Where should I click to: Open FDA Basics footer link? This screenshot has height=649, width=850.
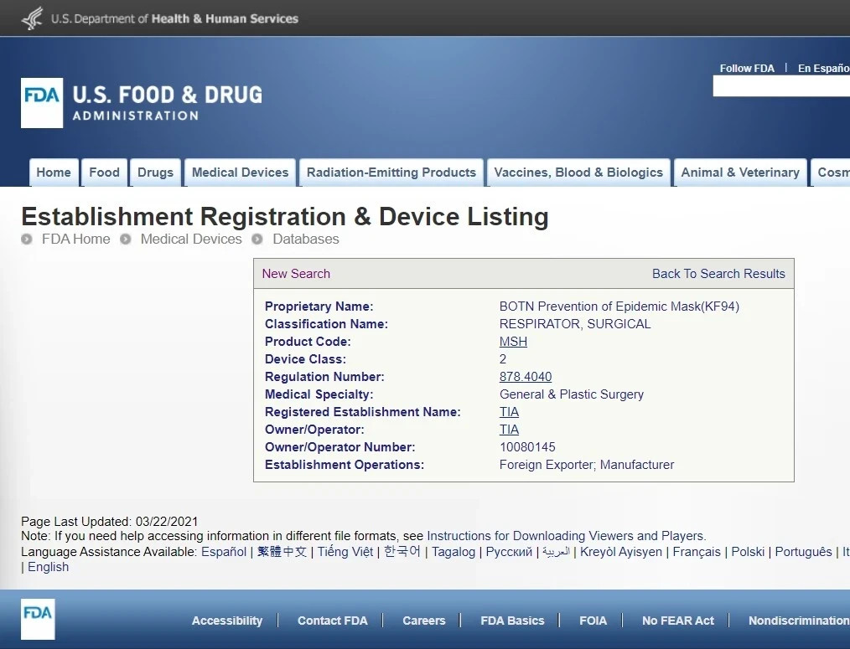coord(512,621)
